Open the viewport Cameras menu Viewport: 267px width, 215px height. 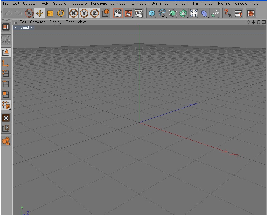[38, 22]
